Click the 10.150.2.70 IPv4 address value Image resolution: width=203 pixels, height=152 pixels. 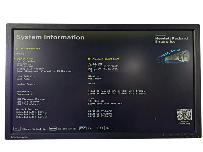tap(96, 101)
